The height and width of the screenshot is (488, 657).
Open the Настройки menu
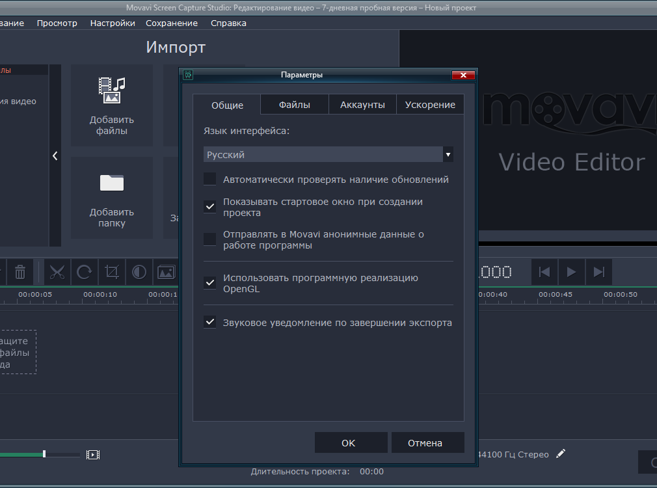113,23
